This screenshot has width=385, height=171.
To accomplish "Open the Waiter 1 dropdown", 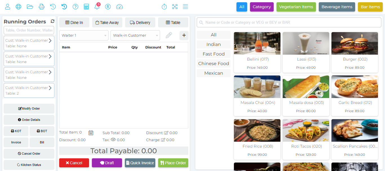I will tap(84, 35).
